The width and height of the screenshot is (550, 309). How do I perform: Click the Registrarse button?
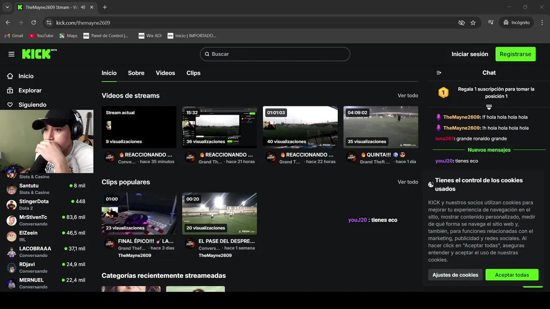tap(515, 54)
